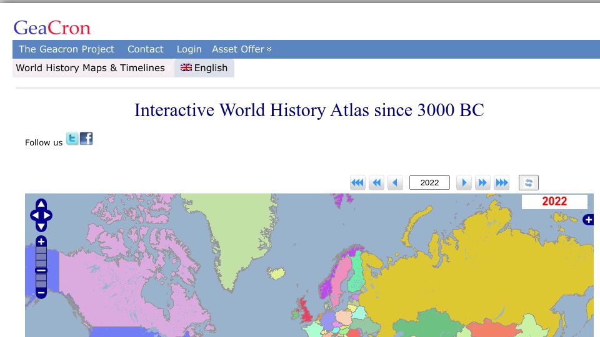Select the Follow us label
The image size is (600, 337).
[44, 142]
